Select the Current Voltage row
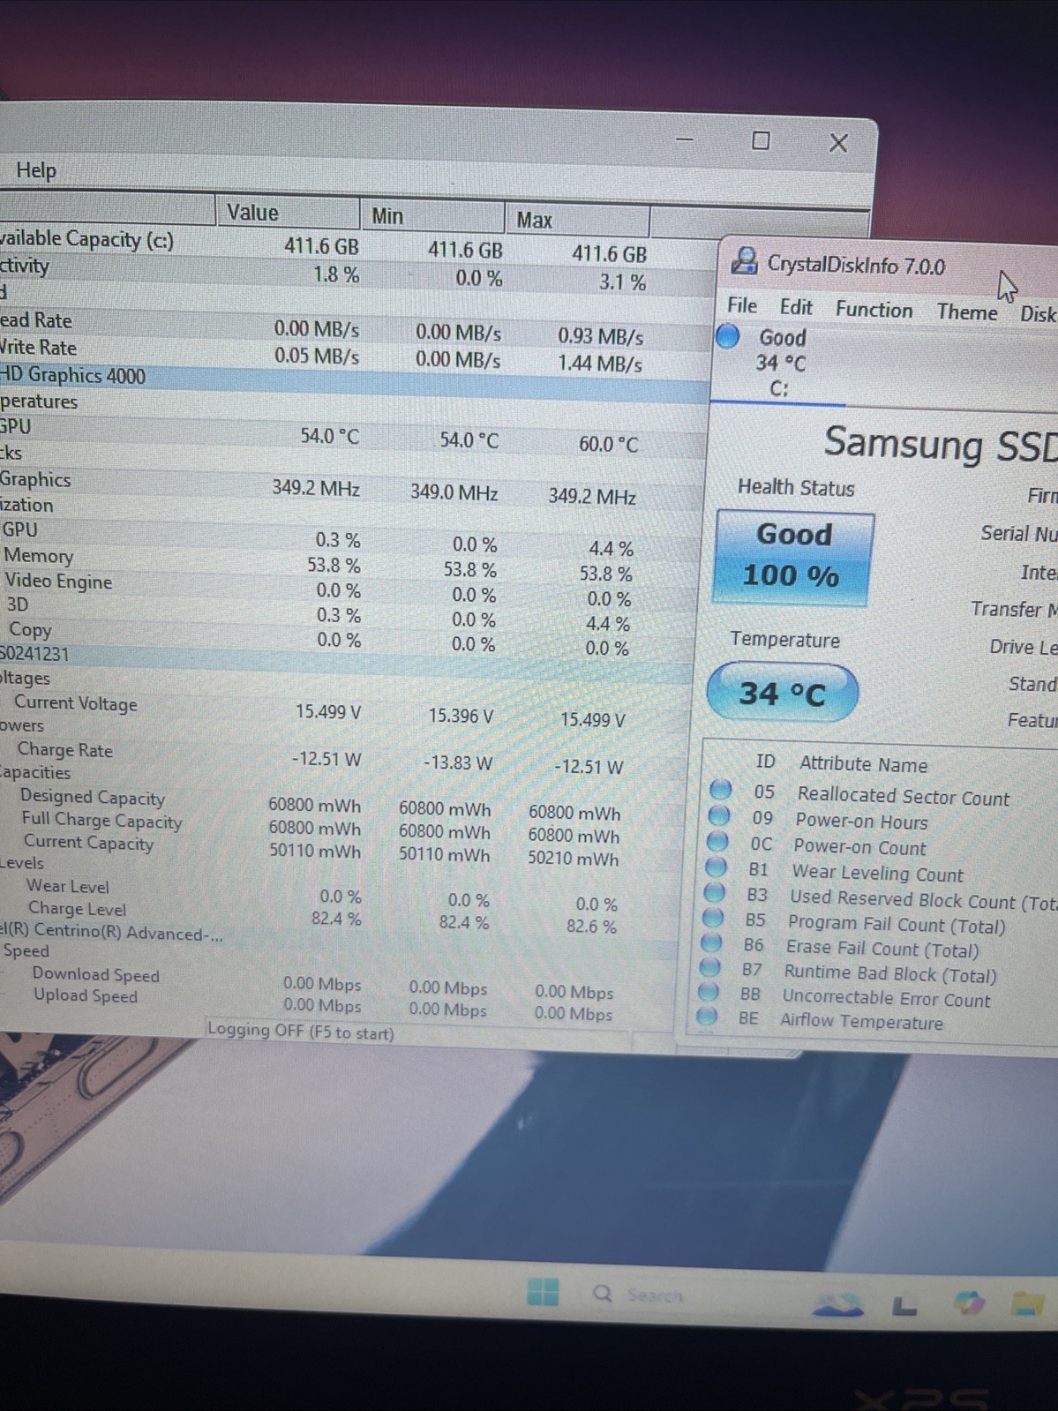This screenshot has width=1058, height=1411. 346,710
